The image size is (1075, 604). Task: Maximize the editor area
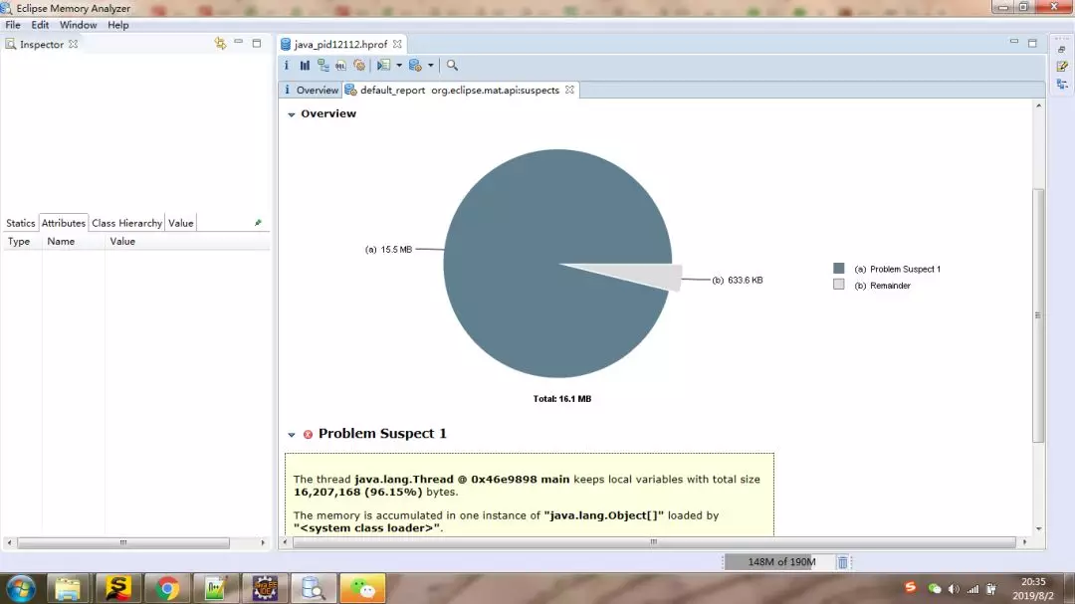coord(1032,43)
